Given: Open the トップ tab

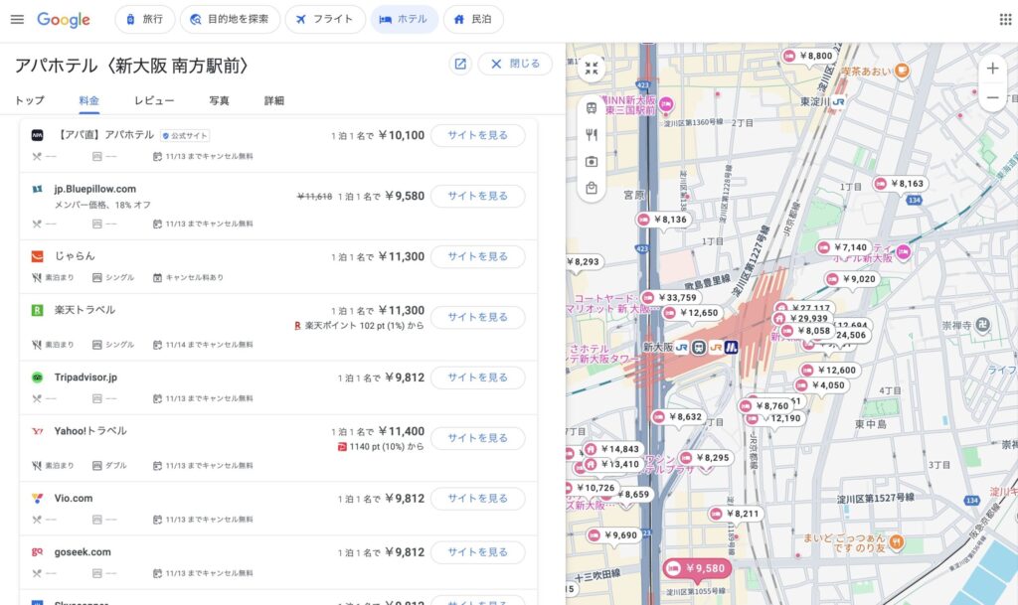Looking at the screenshot, I should click(x=29, y=100).
